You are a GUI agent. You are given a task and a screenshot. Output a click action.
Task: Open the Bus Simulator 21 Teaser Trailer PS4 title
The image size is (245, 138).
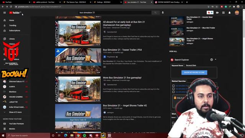(122, 50)
